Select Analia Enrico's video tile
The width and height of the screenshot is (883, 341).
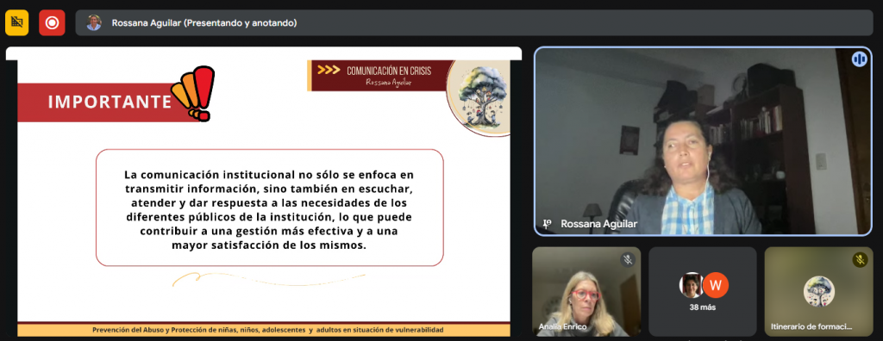coord(586,291)
